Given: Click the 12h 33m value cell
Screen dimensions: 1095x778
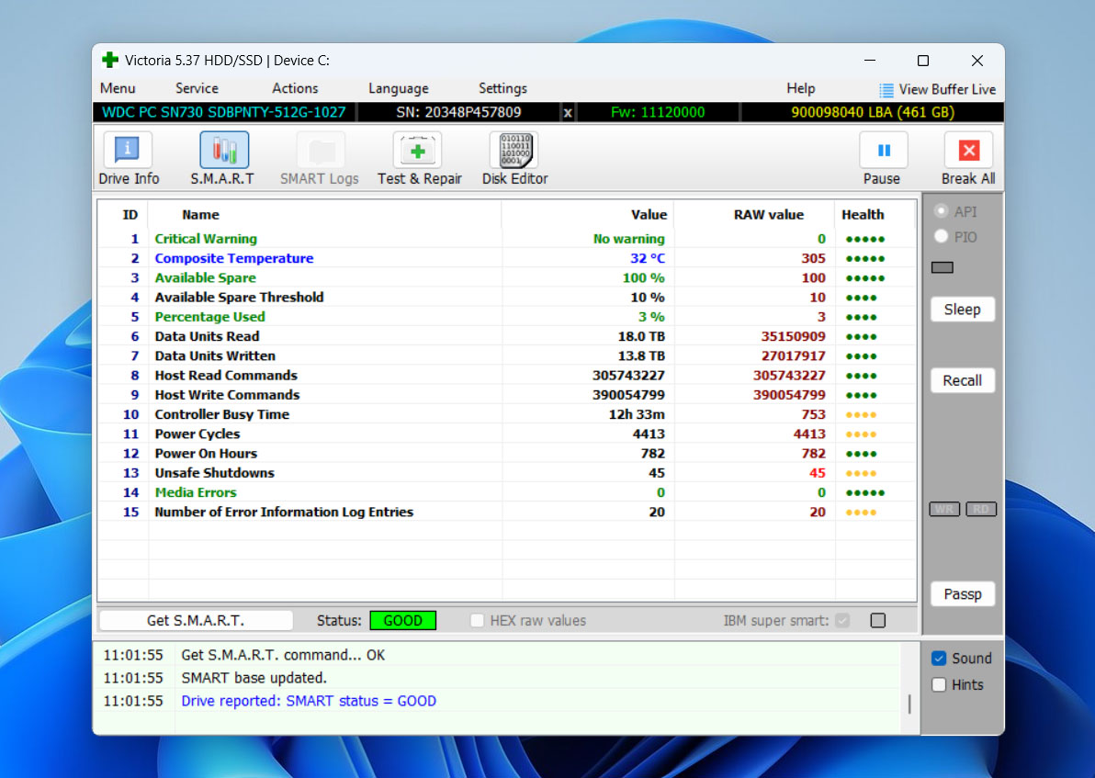Looking at the screenshot, I should 637,415.
